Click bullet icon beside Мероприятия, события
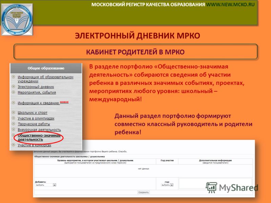The image size is (271, 203). tap(13, 92)
